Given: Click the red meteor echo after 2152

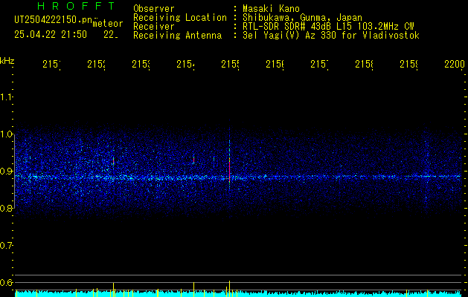Looking at the screenshot, I should point(113,161).
